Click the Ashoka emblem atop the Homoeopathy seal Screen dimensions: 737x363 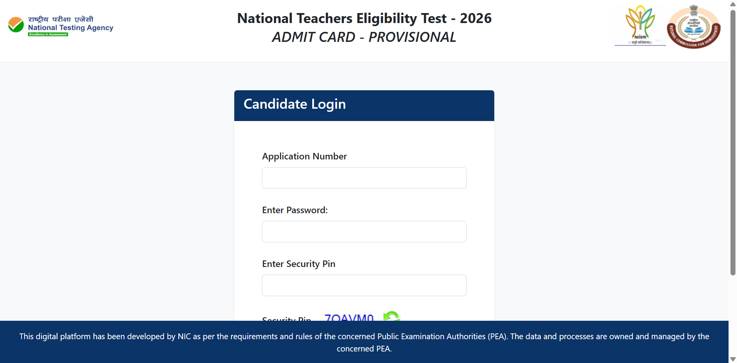tap(694, 10)
